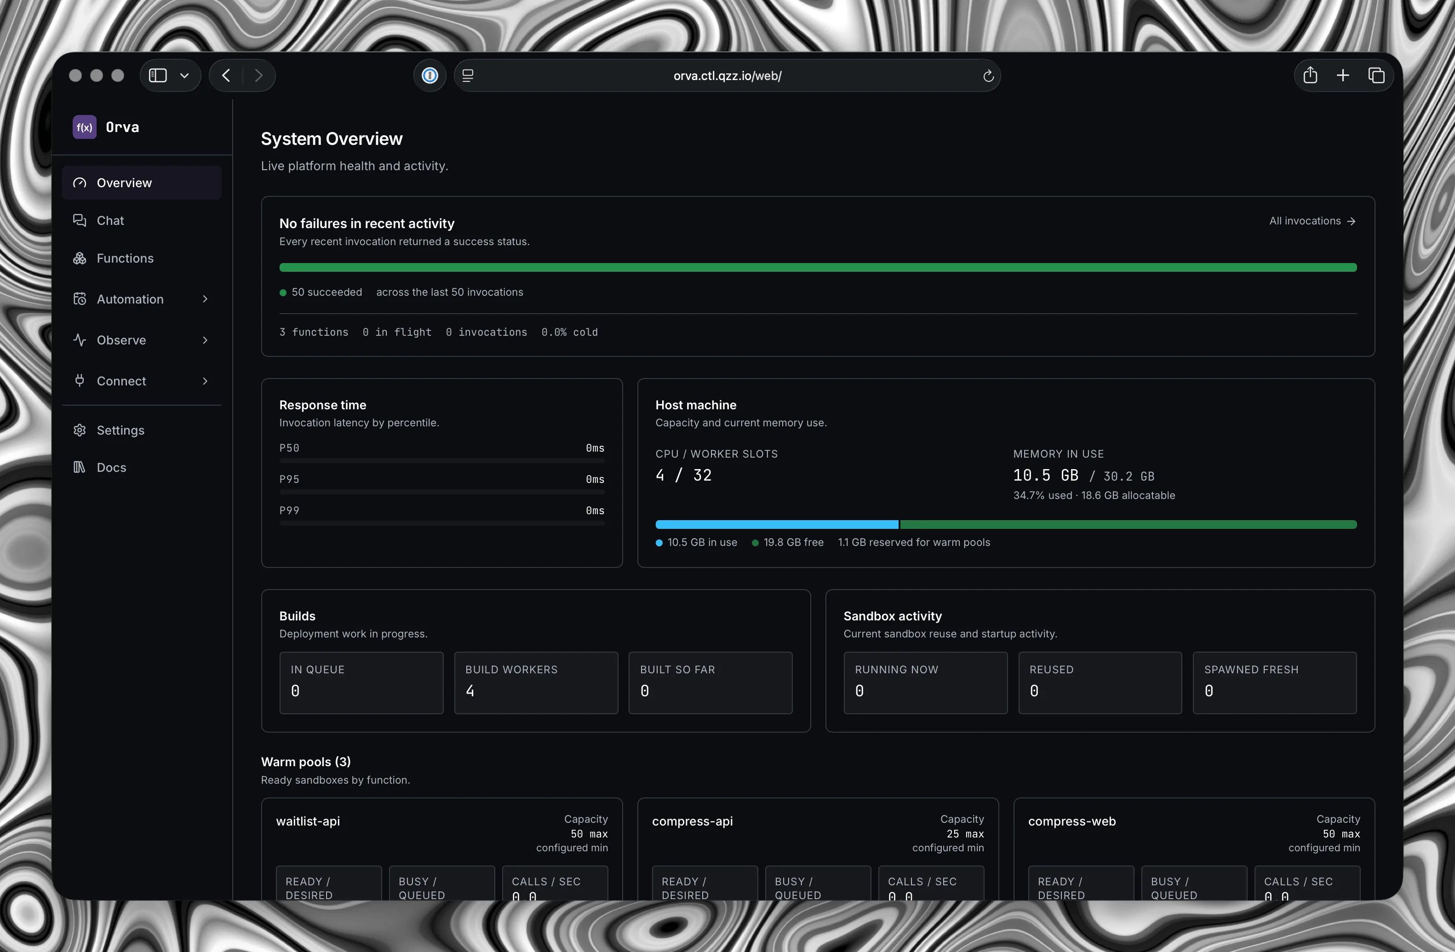The image size is (1455, 952).
Task: Open the Docs menu item
Action: point(142,468)
